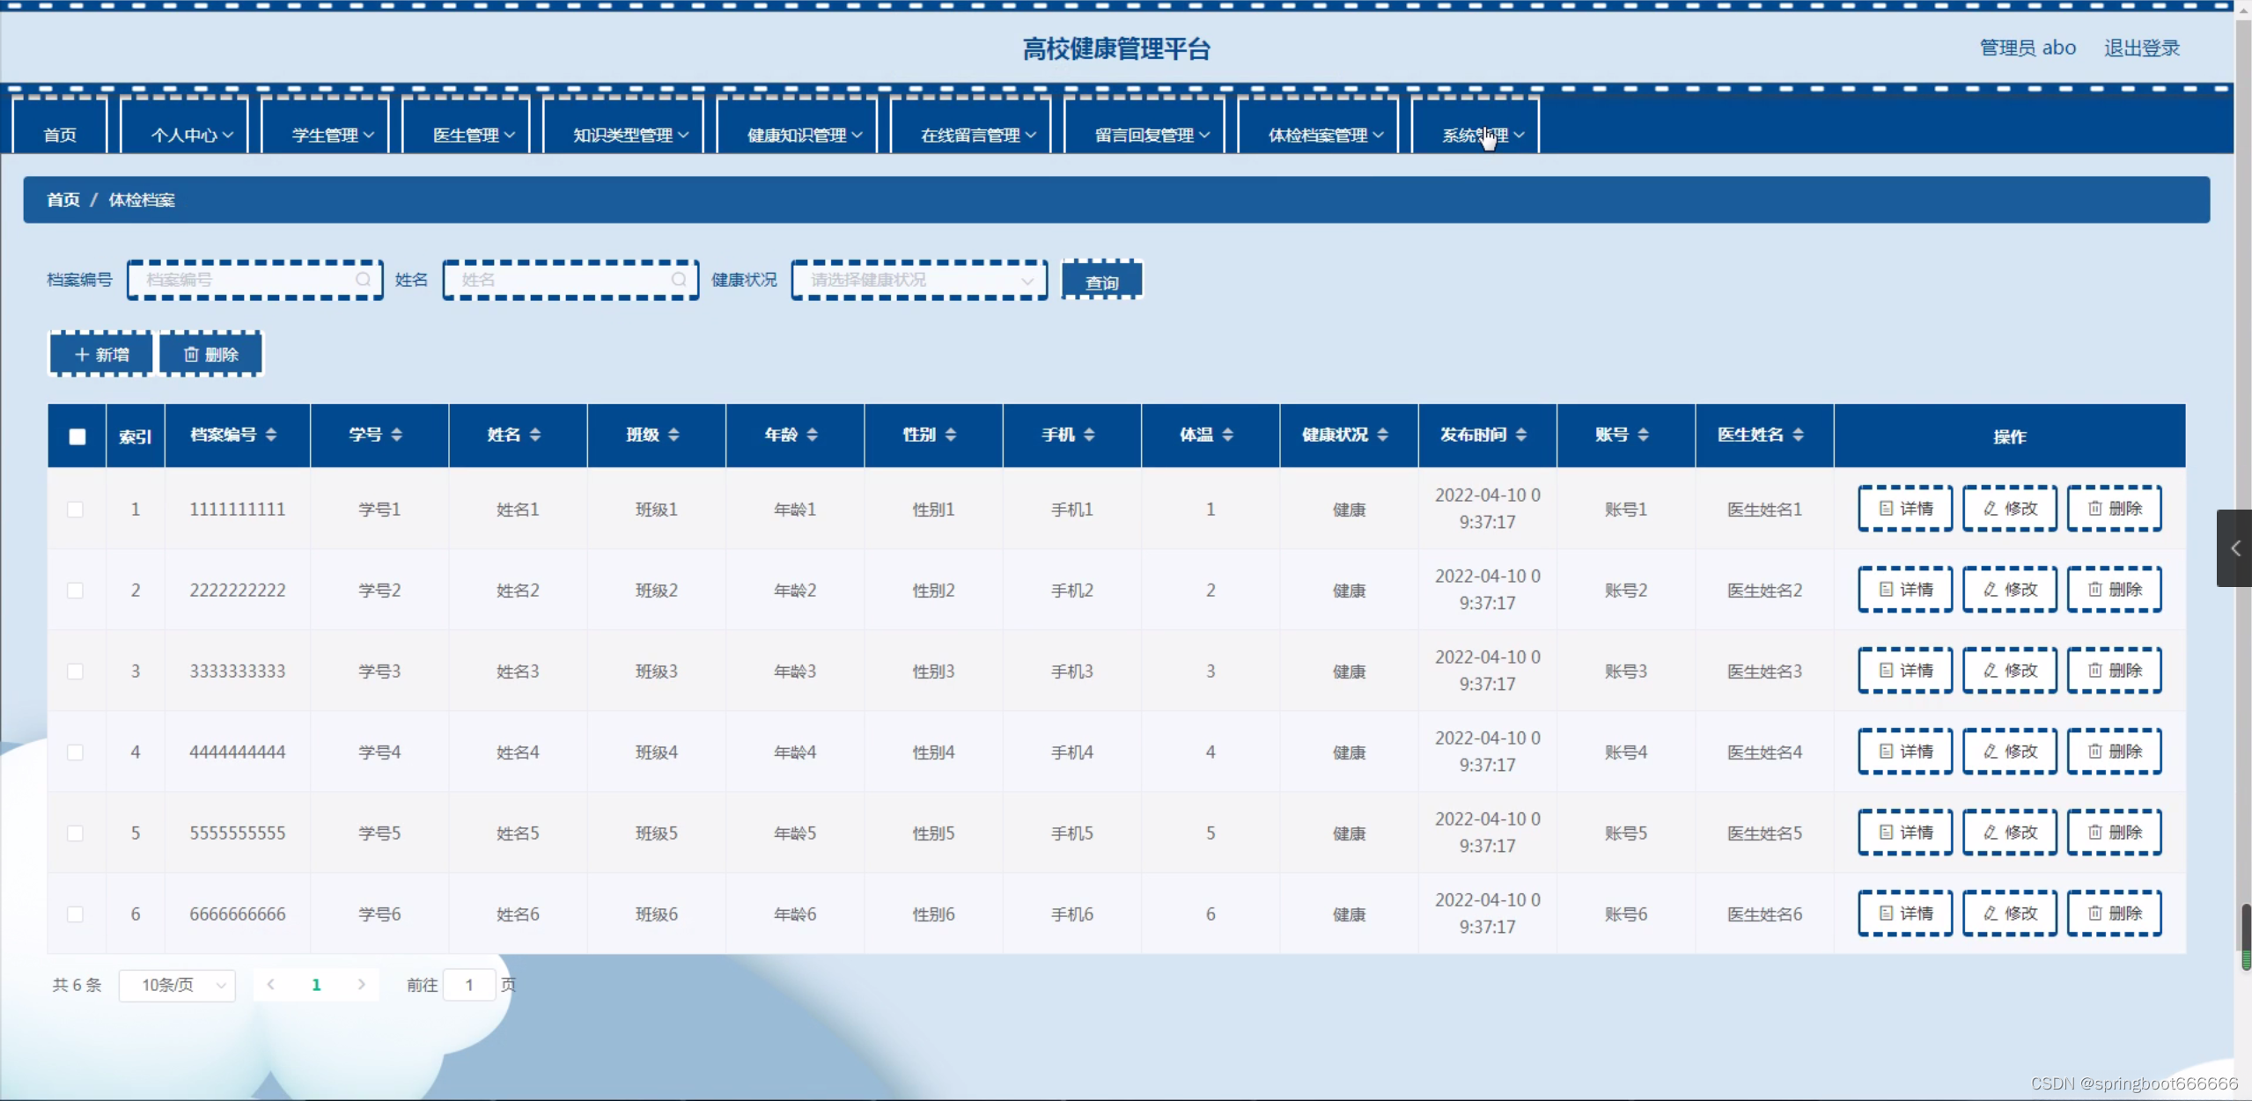Select the checkbox for row 6
Screen dimensions: 2252x1101
pyautogui.click(x=76, y=914)
